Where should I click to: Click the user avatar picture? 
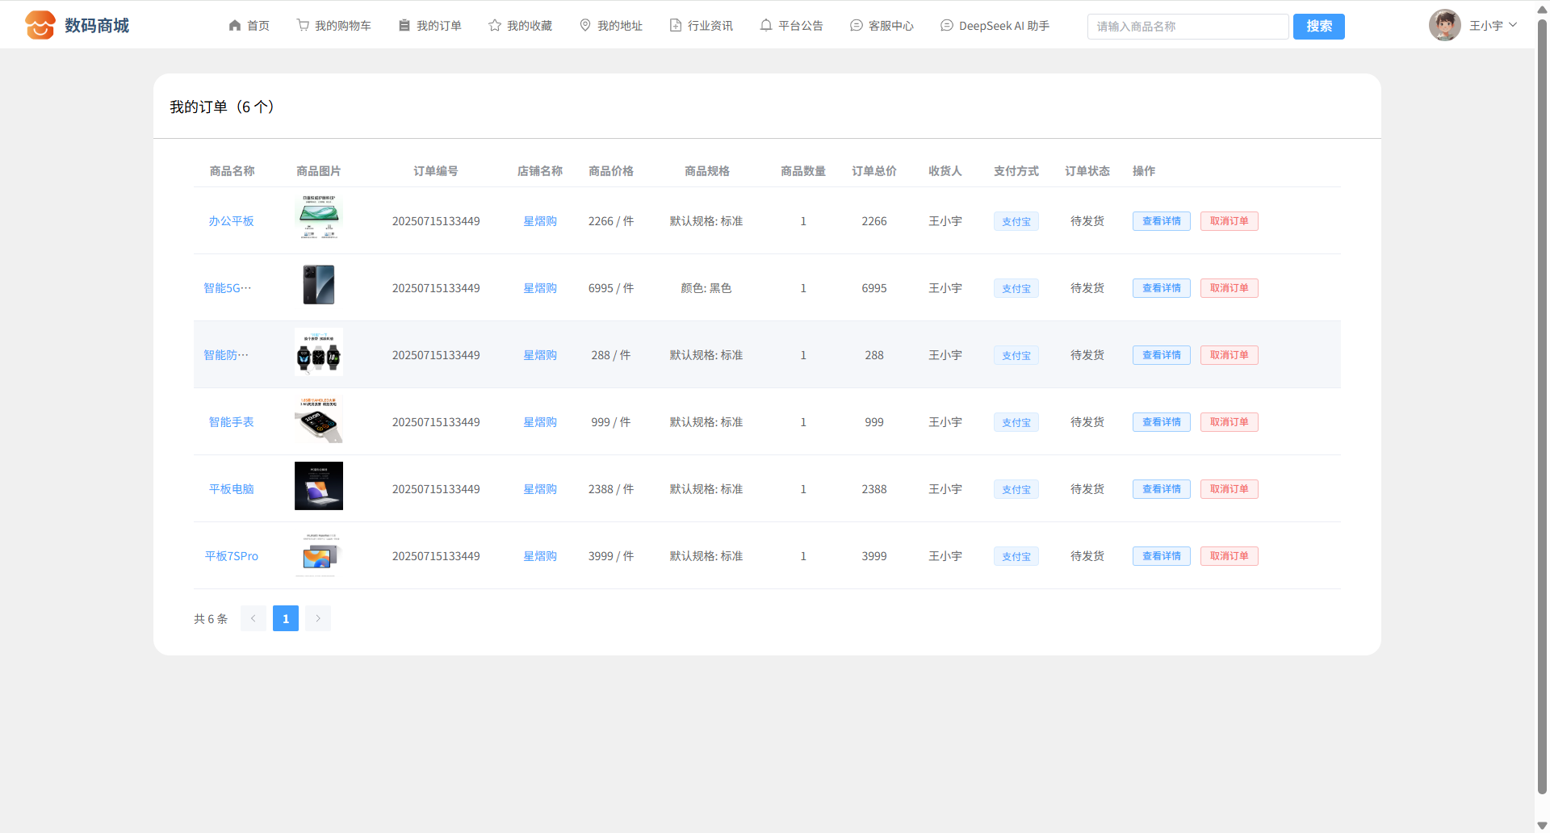pyautogui.click(x=1444, y=25)
